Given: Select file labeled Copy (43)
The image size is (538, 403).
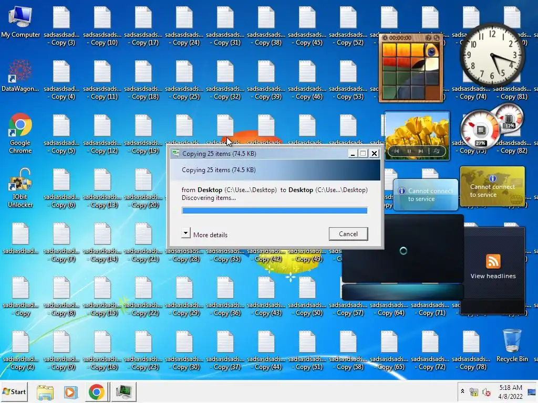Looking at the screenshot, I should click(266, 297).
